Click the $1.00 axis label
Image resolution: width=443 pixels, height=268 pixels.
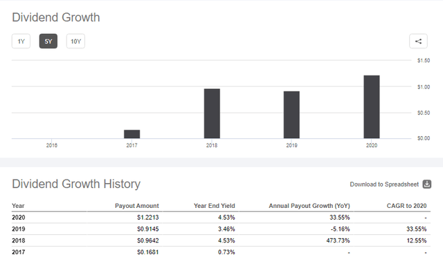click(x=424, y=87)
